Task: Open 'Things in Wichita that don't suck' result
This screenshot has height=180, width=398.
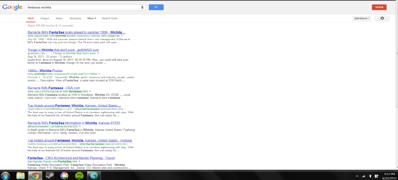Action: pos(63,50)
